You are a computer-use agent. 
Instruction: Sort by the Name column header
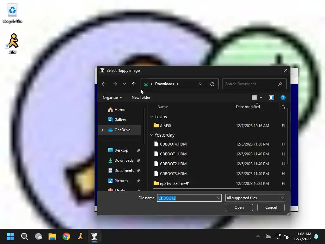click(162, 107)
